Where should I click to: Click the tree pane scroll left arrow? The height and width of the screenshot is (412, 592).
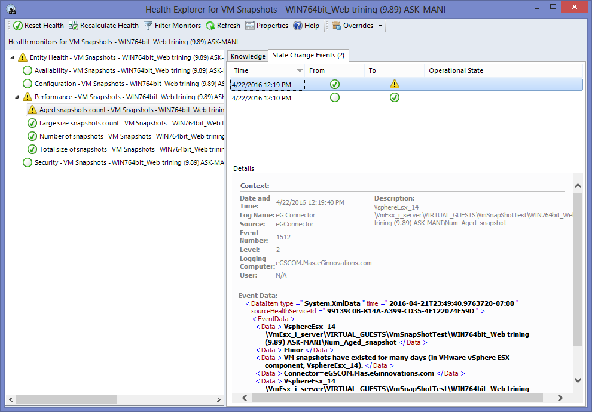[x=11, y=399]
